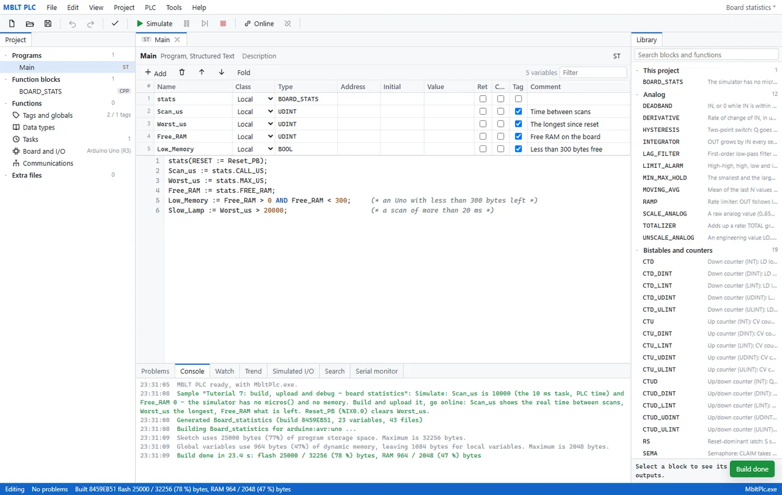
Task: Delete selected variable with trash icon
Action: [181, 72]
